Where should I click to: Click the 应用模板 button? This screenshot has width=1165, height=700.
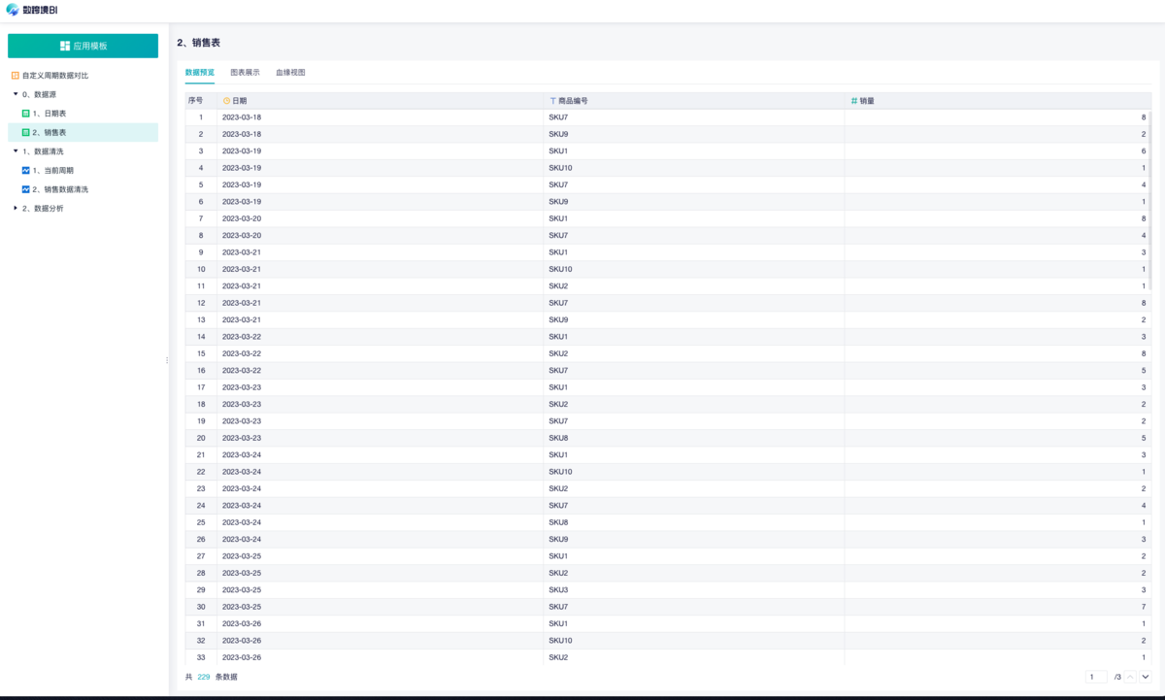(x=83, y=46)
